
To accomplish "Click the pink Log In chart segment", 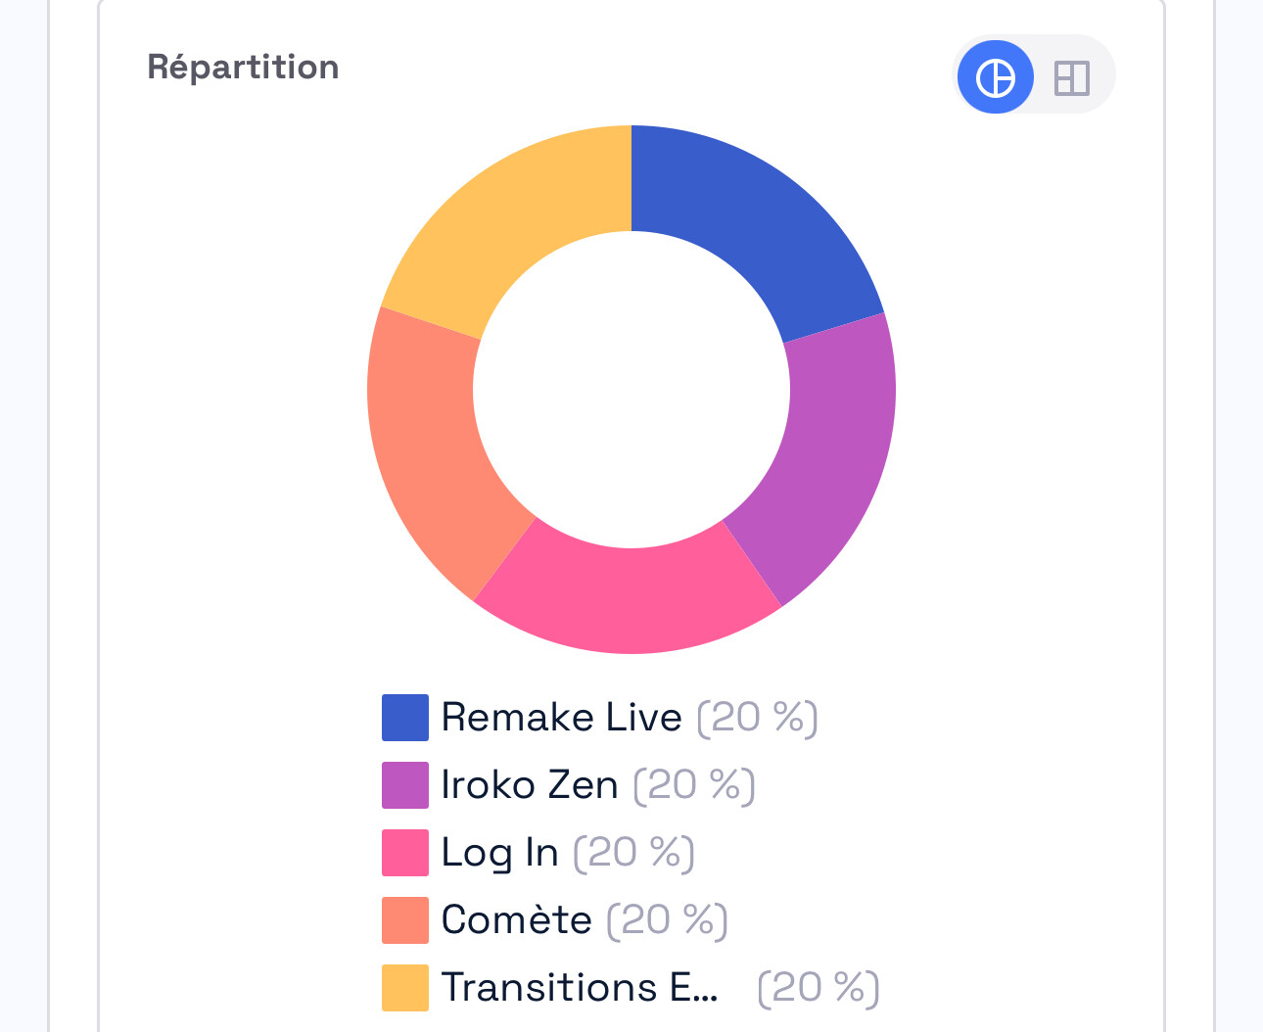I will (629, 592).
